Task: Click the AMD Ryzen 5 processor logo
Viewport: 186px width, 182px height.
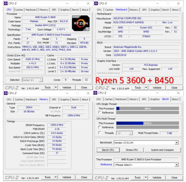Action: click(81, 23)
